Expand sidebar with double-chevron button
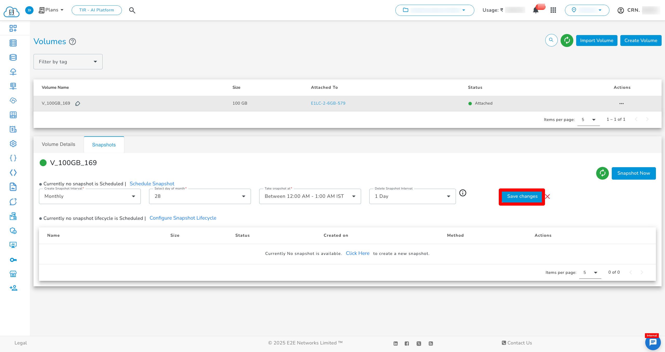 click(29, 10)
